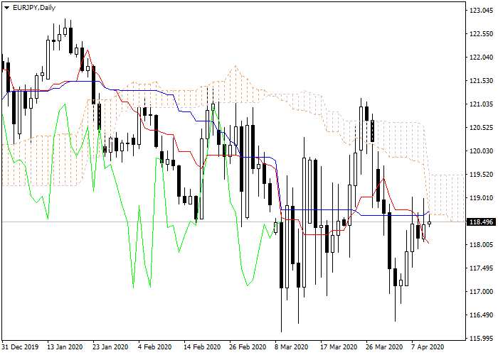Select the 7 Apr 2020 date label
The image size is (498, 355).
(428, 347)
